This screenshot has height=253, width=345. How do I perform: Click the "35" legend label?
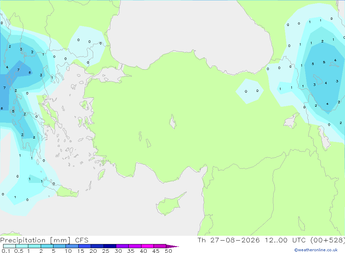click(131, 251)
